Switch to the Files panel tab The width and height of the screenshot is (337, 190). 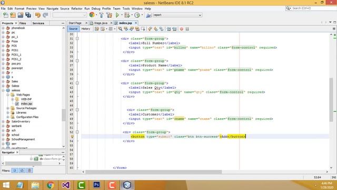click(23, 23)
